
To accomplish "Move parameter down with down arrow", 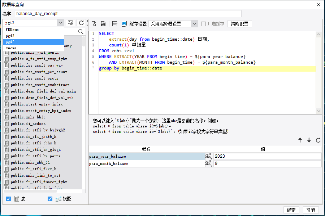I will 309,140.
